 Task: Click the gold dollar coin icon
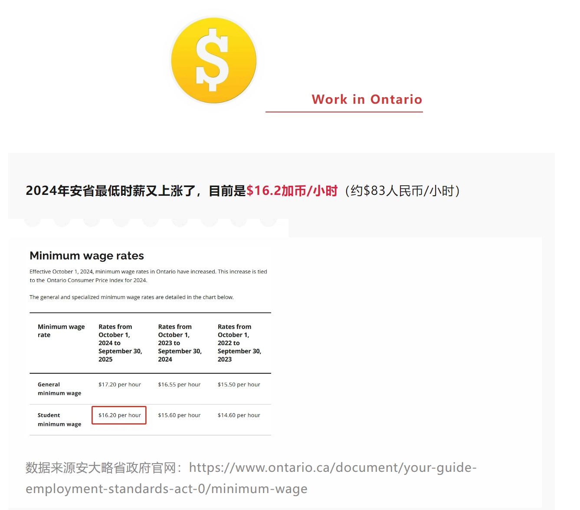(213, 60)
